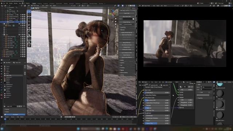The height and width of the screenshot is (131, 233).
Task: Click the node Label input field
Action: point(207,90)
